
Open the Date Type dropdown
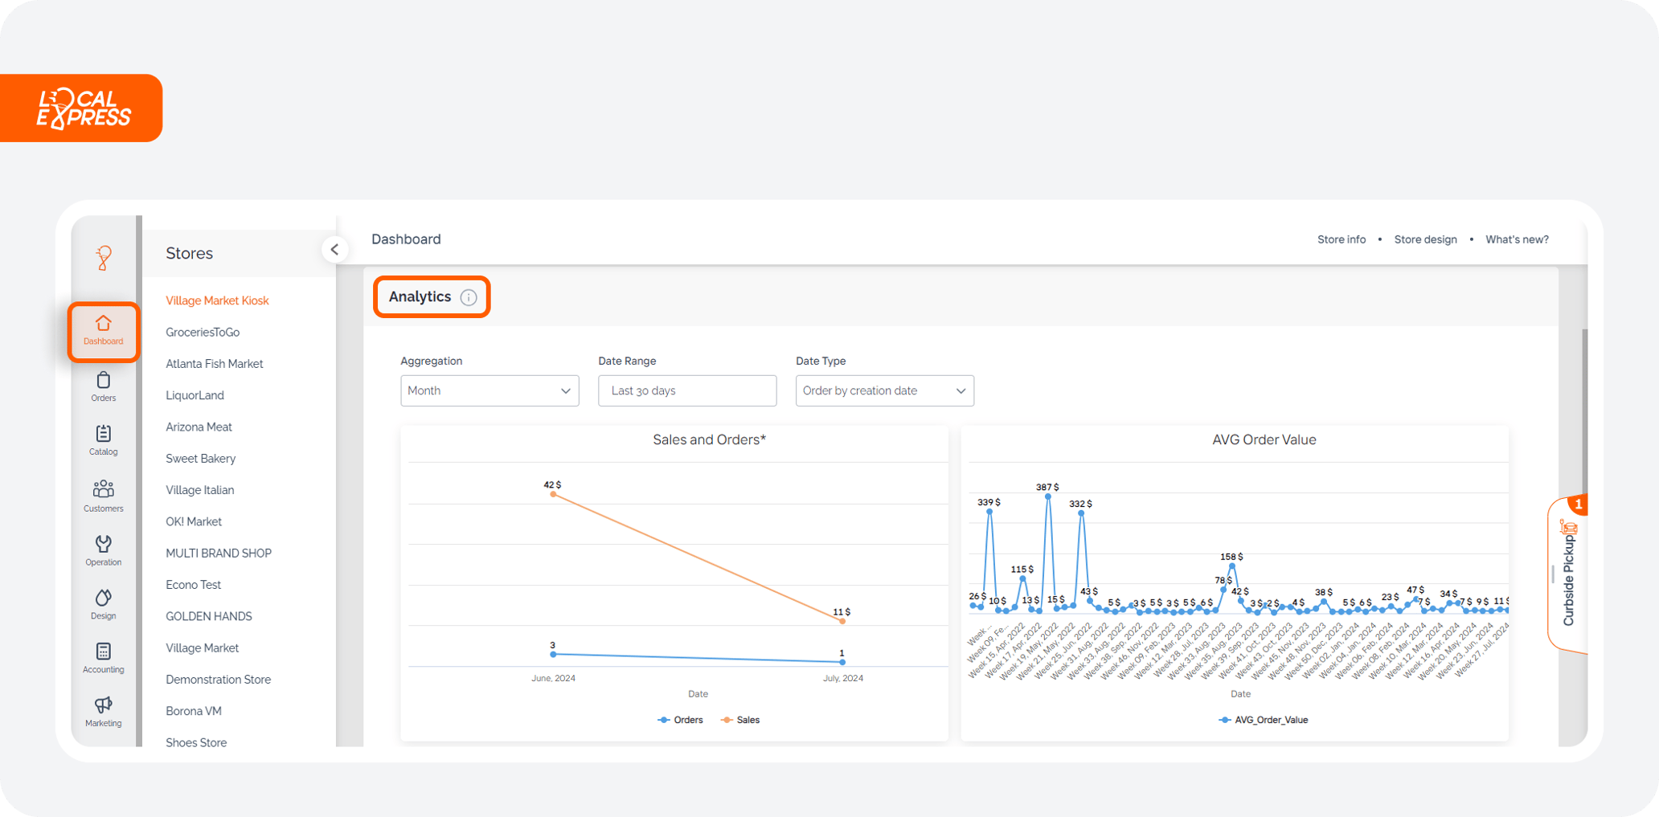pyautogui.click(x=883, y=390)
